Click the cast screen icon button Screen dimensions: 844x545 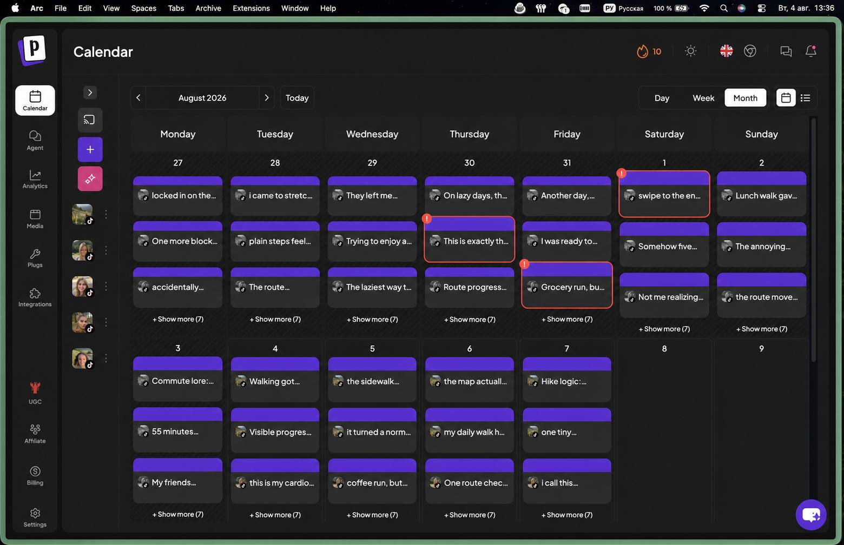coord(90,119)
